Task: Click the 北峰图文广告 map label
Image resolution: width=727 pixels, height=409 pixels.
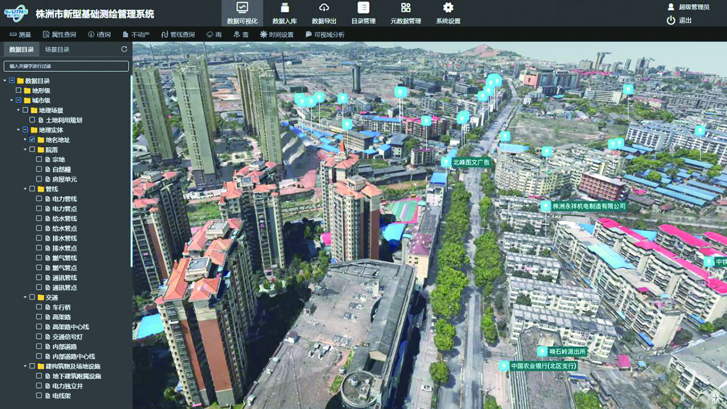Action: click(x=470, y=162)
